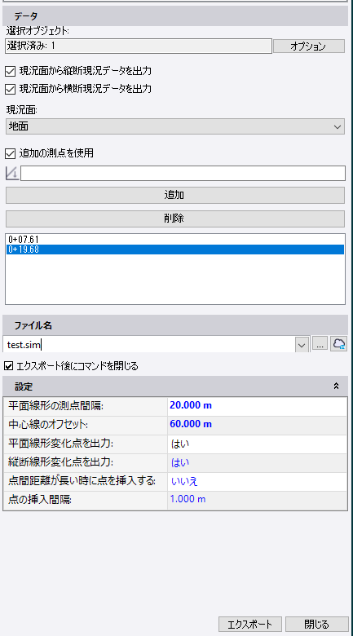The width and height of the screenshot is (353, 636).
Task: Click the 選択済み: 1 selection field
Action: click(x=139, y=46)
